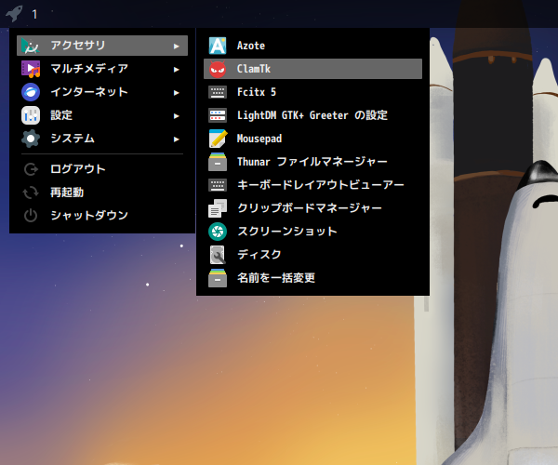Click the LightDM GTK+ Greeter icon
The width and height of the screenshot is (558, 465).
(x=218, y=115)
